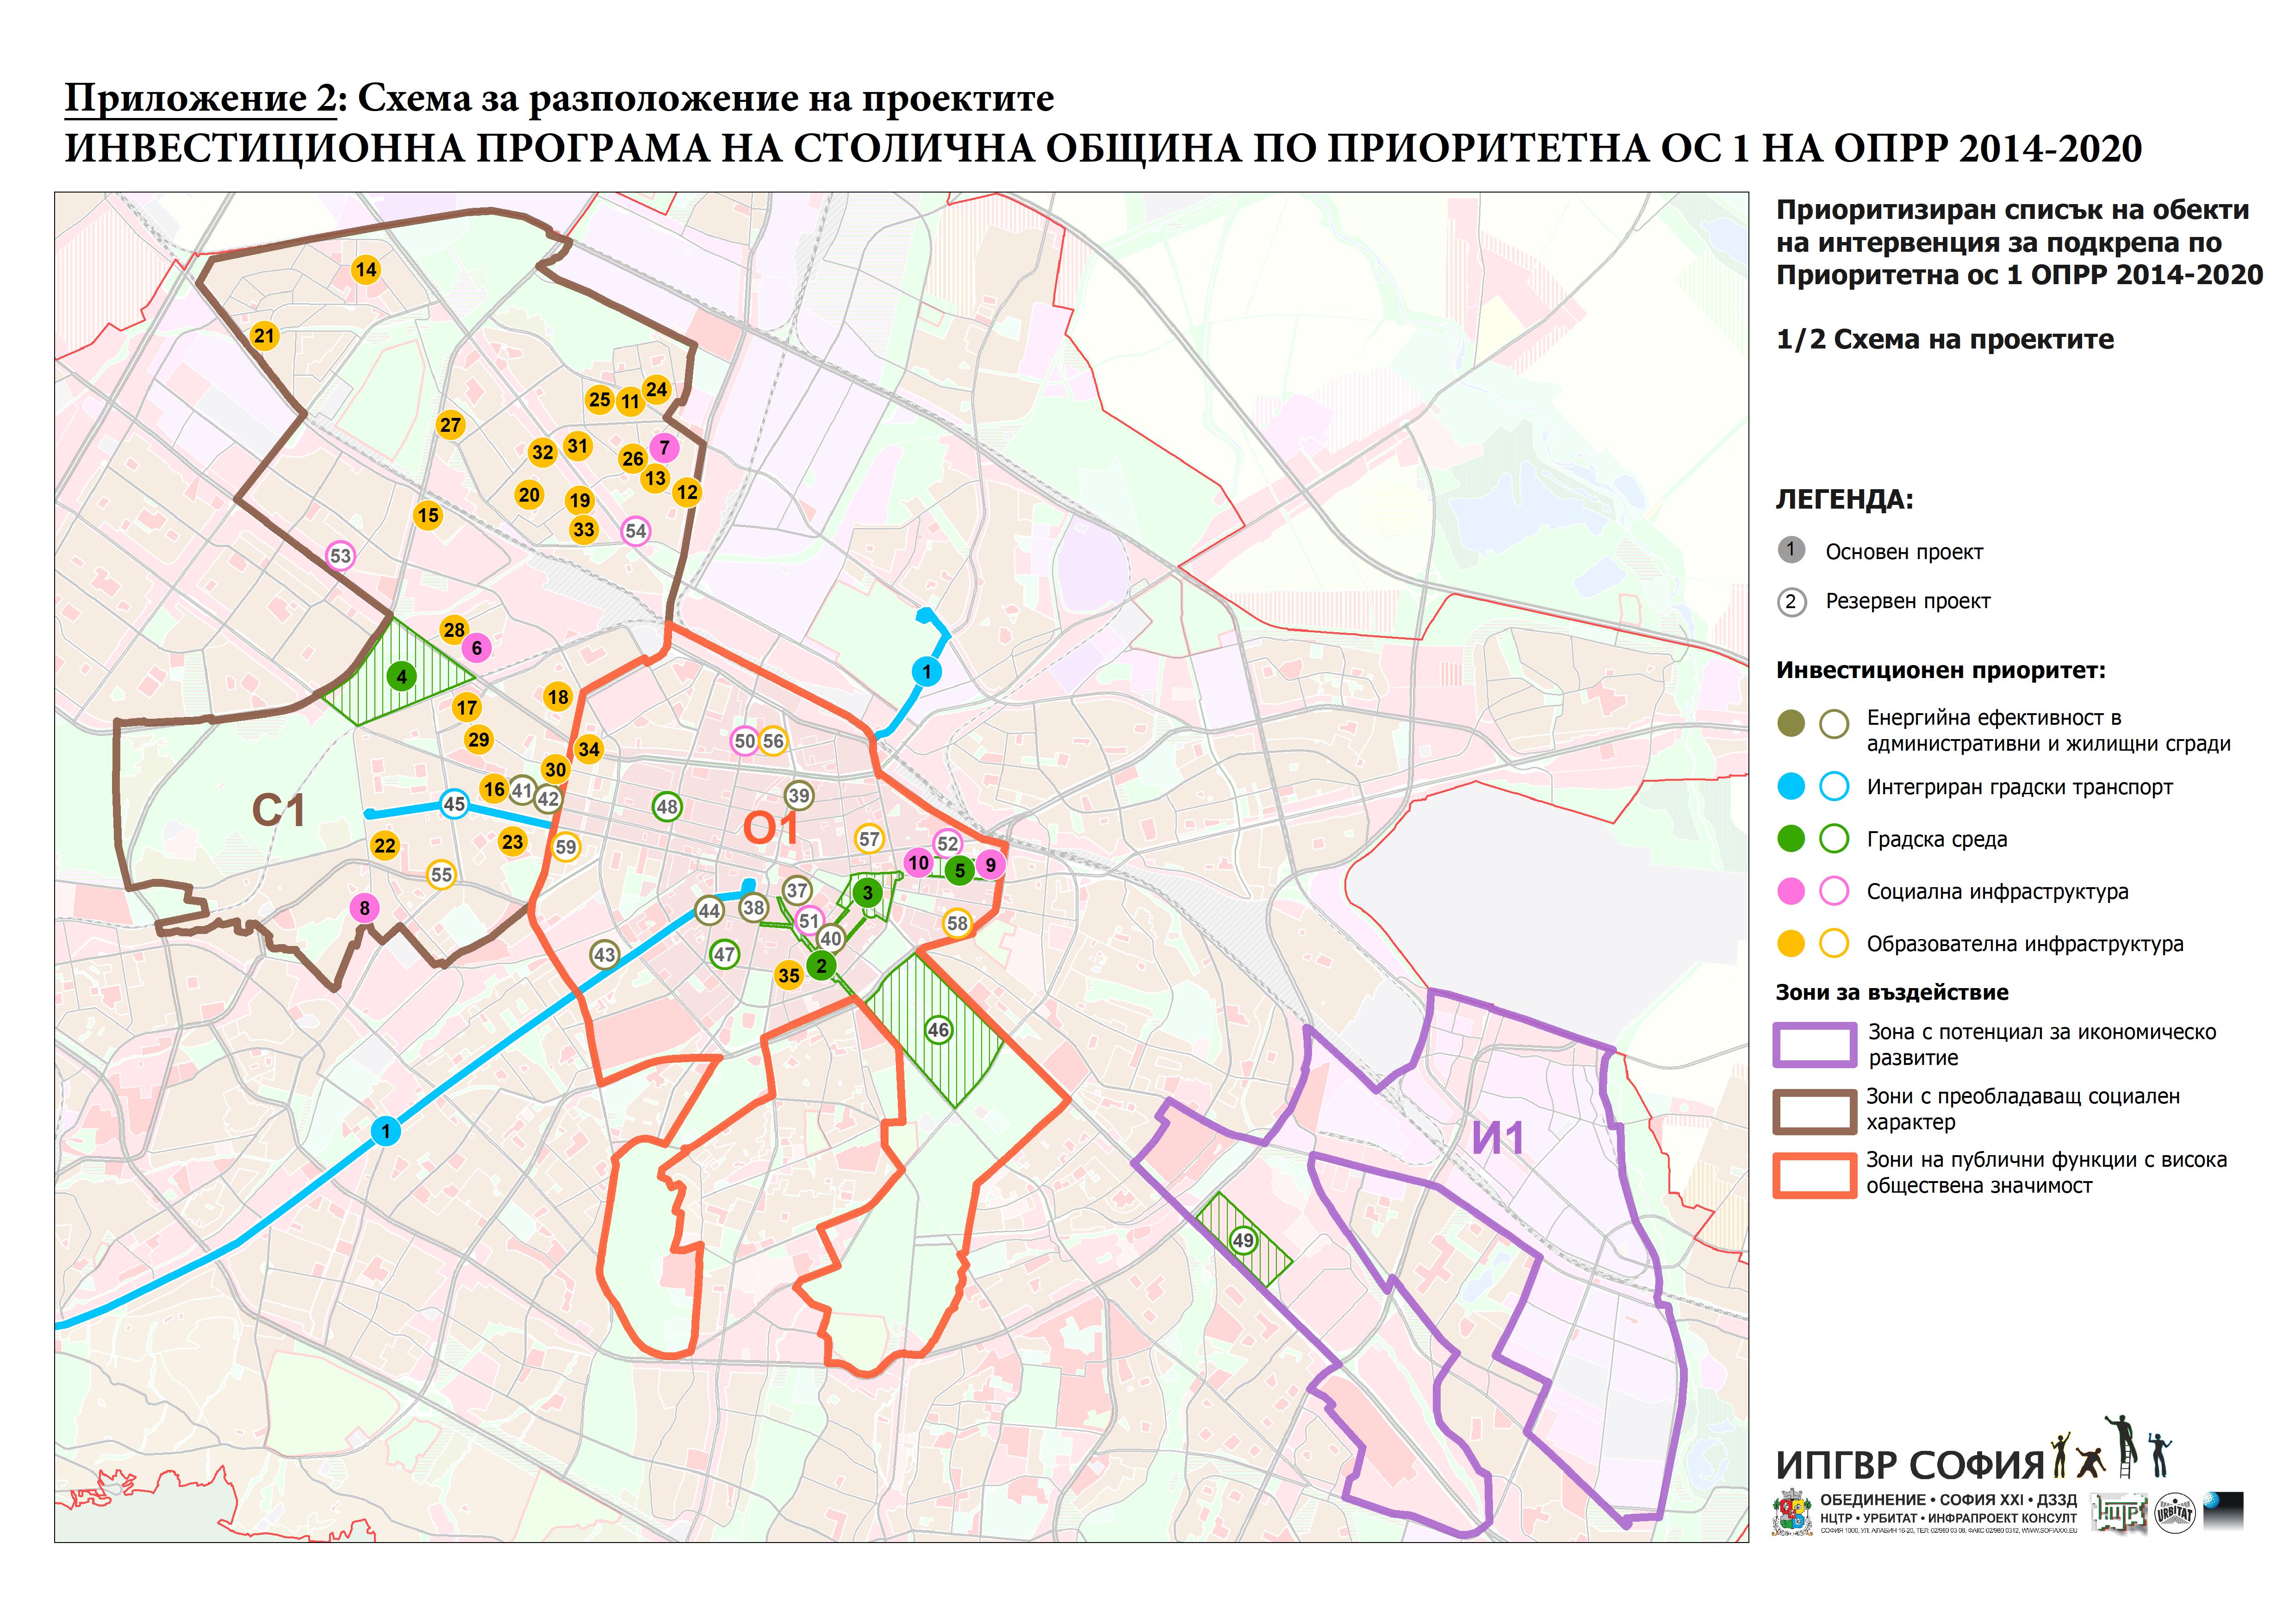This screenshot has height=1624, width=2295.
Task: Click pink marker 8 in zone C1
Action: (364, 908)
